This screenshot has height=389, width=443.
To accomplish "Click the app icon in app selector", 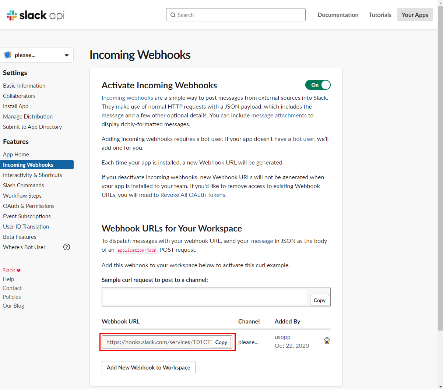I will click(7, 55).
